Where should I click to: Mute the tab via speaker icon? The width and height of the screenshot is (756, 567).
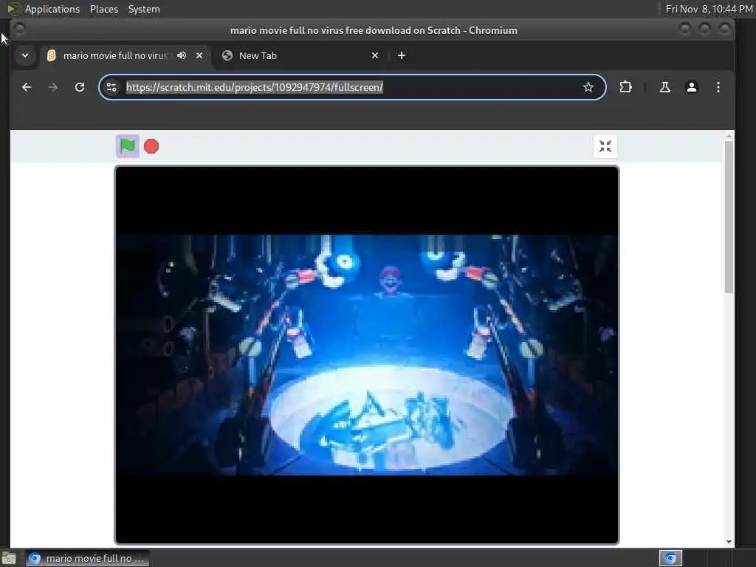pos(182,55)
